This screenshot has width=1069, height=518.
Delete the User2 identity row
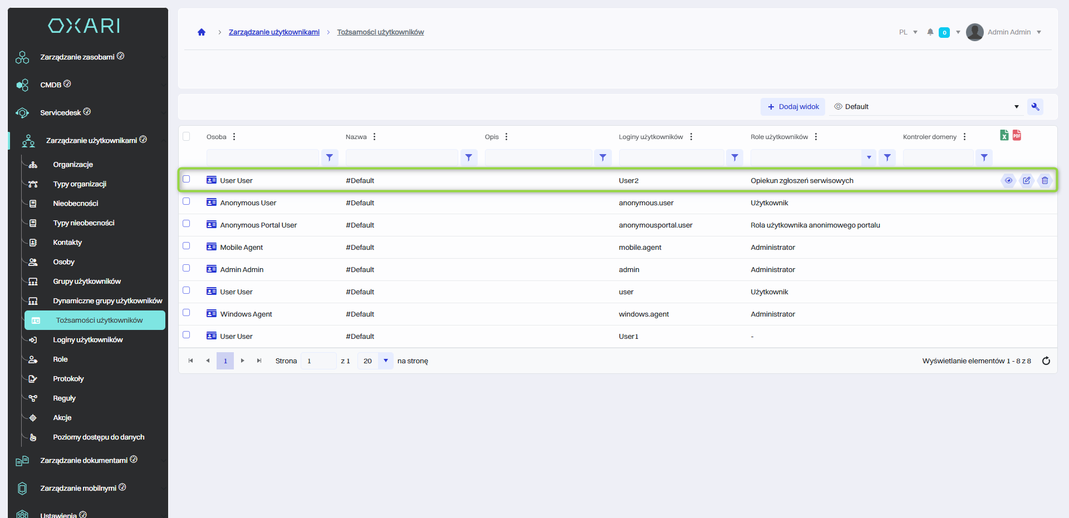[1045, 180]
